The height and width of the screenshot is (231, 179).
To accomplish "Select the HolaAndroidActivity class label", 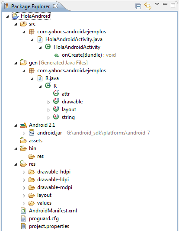I will point(77,47).
